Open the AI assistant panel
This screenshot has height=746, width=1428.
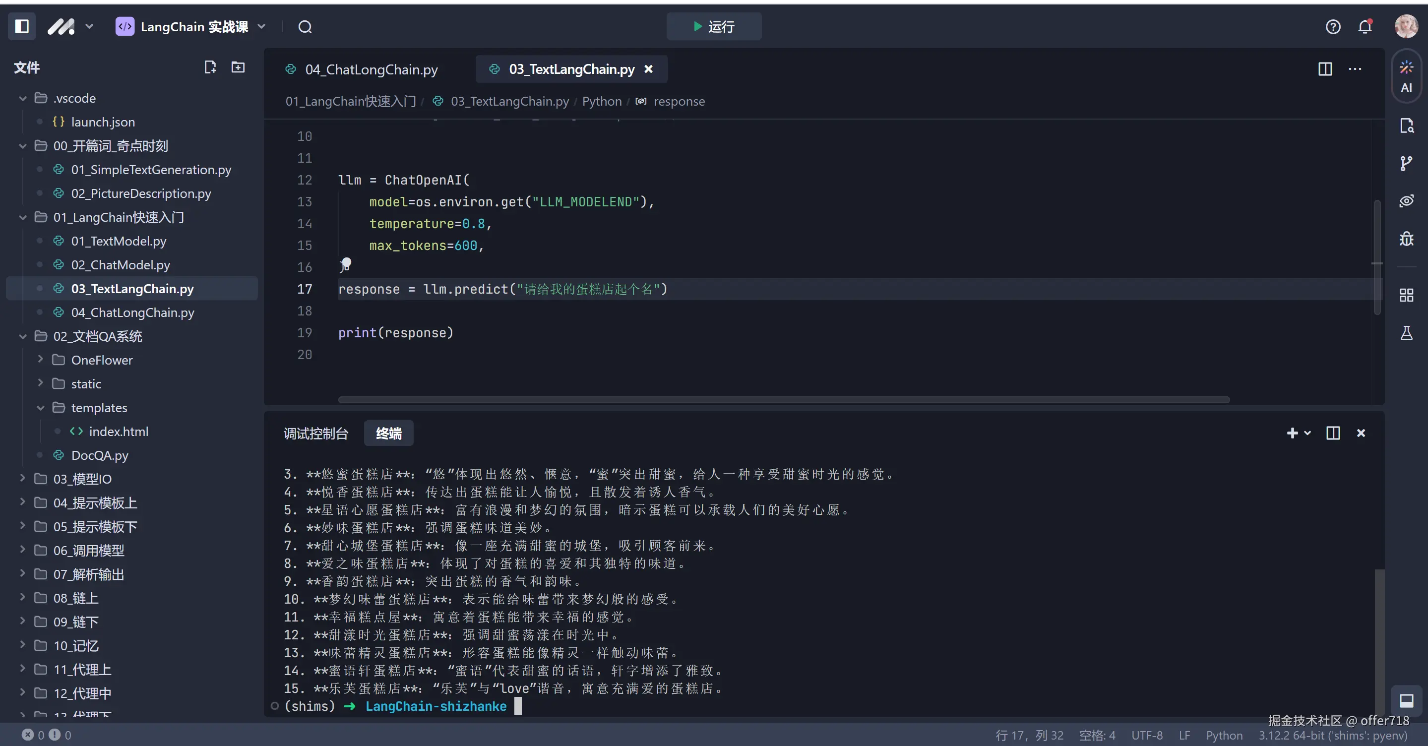1406,76
